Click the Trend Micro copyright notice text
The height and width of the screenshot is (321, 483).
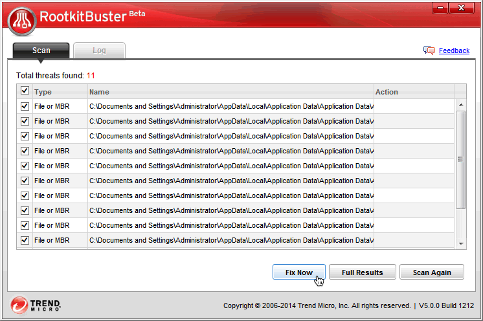(x=317, y=305)
